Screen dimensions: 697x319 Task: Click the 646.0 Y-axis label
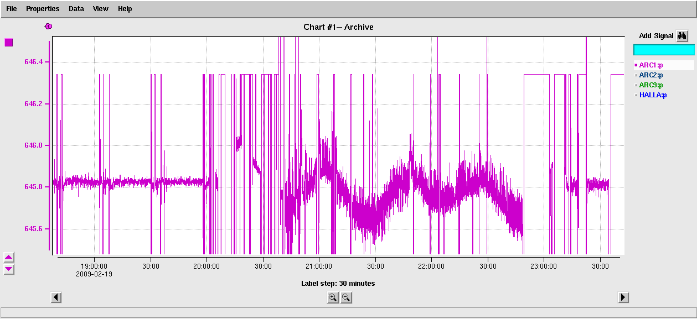pyautogui.click(x=34, y=145)
